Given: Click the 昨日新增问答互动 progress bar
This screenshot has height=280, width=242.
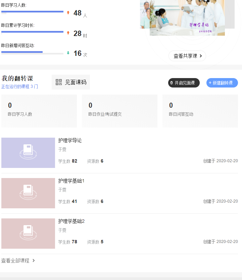Looking at the screenshot, I should click(32, 52).
